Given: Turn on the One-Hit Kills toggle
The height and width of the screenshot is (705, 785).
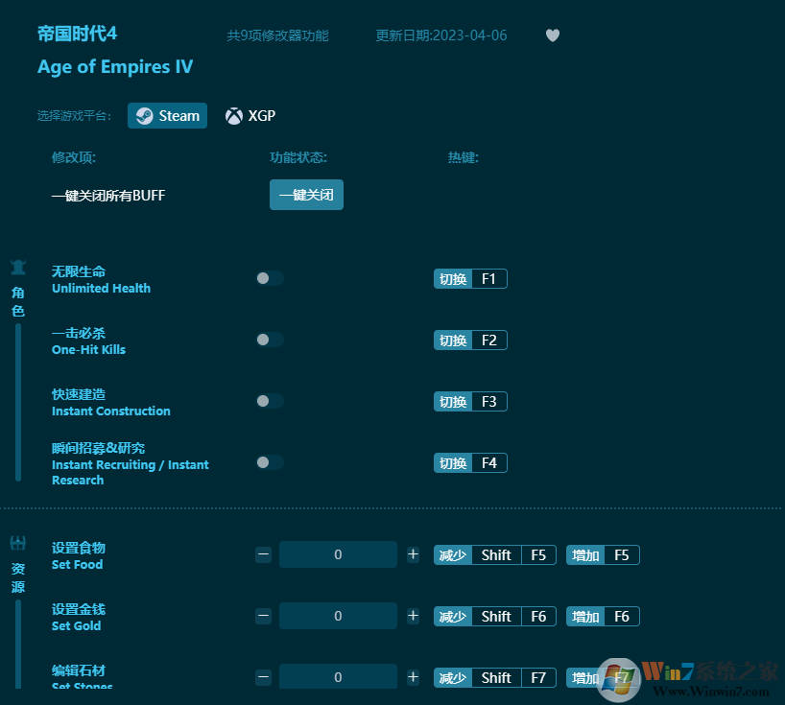Looking at the screenshot, I should 269,340.
